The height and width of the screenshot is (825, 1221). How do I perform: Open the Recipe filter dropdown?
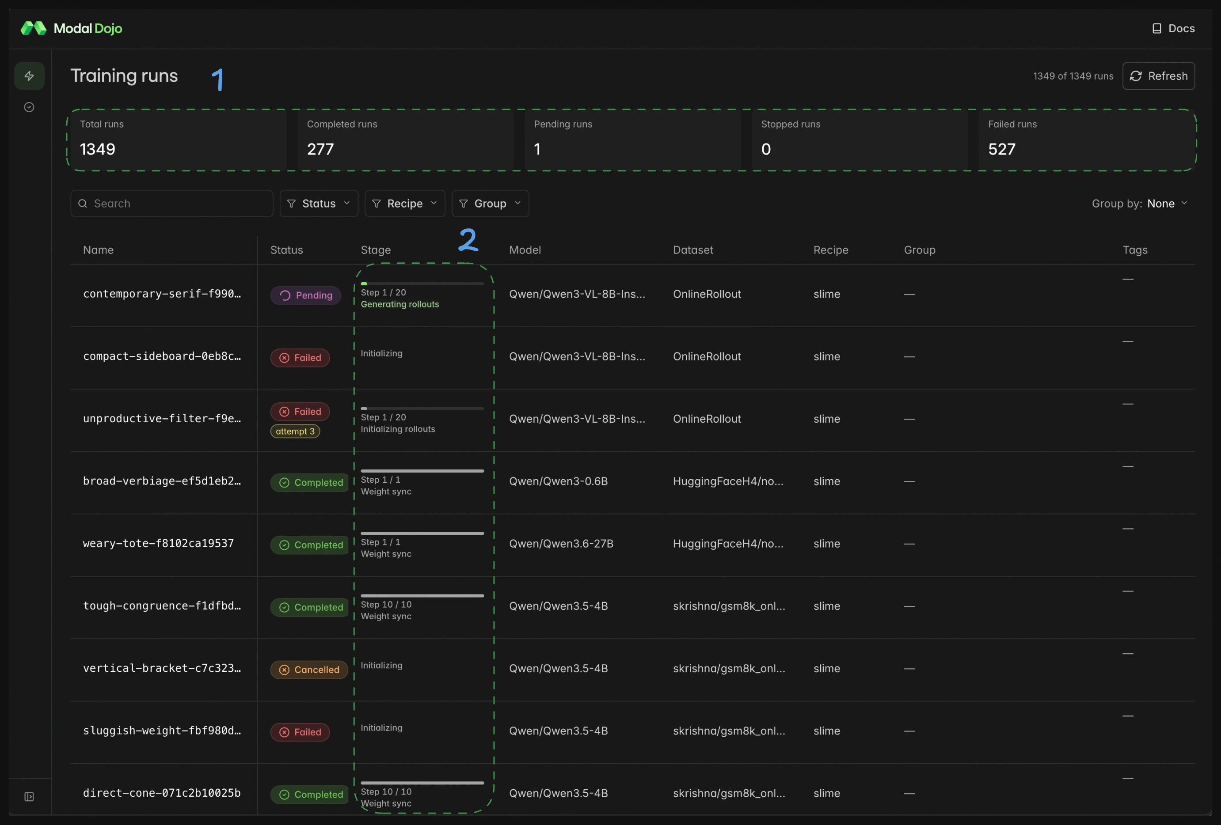(x=405, y=203)
